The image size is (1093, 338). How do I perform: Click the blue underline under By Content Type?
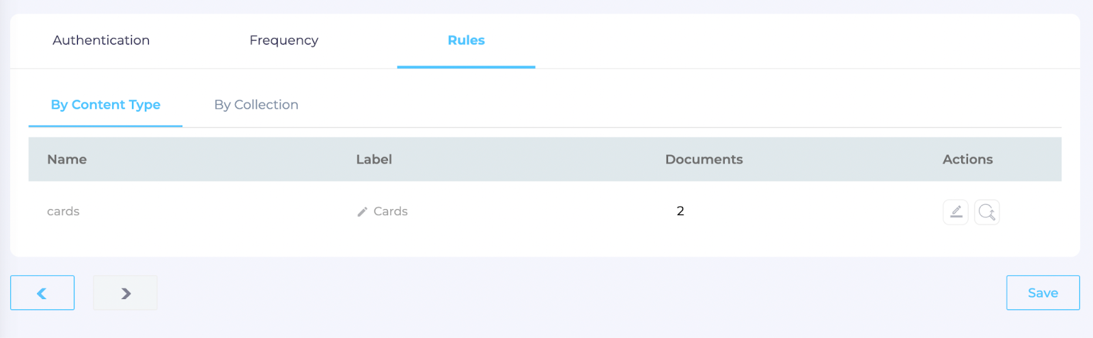(105, 126)
